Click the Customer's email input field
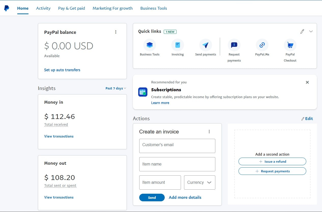This screenshot has width=322, height=212. 177,146
